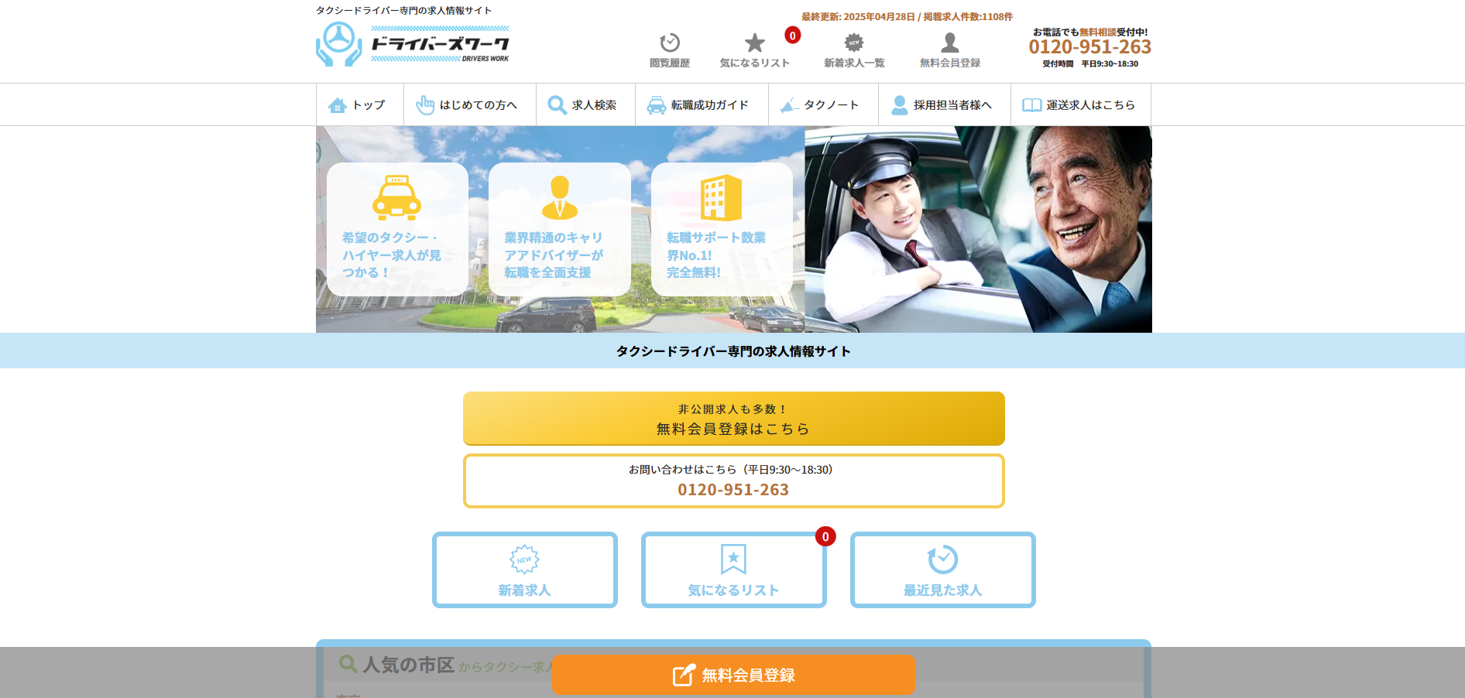Open 運送求人はこちら in the navigation bar

coord(1080,105)
